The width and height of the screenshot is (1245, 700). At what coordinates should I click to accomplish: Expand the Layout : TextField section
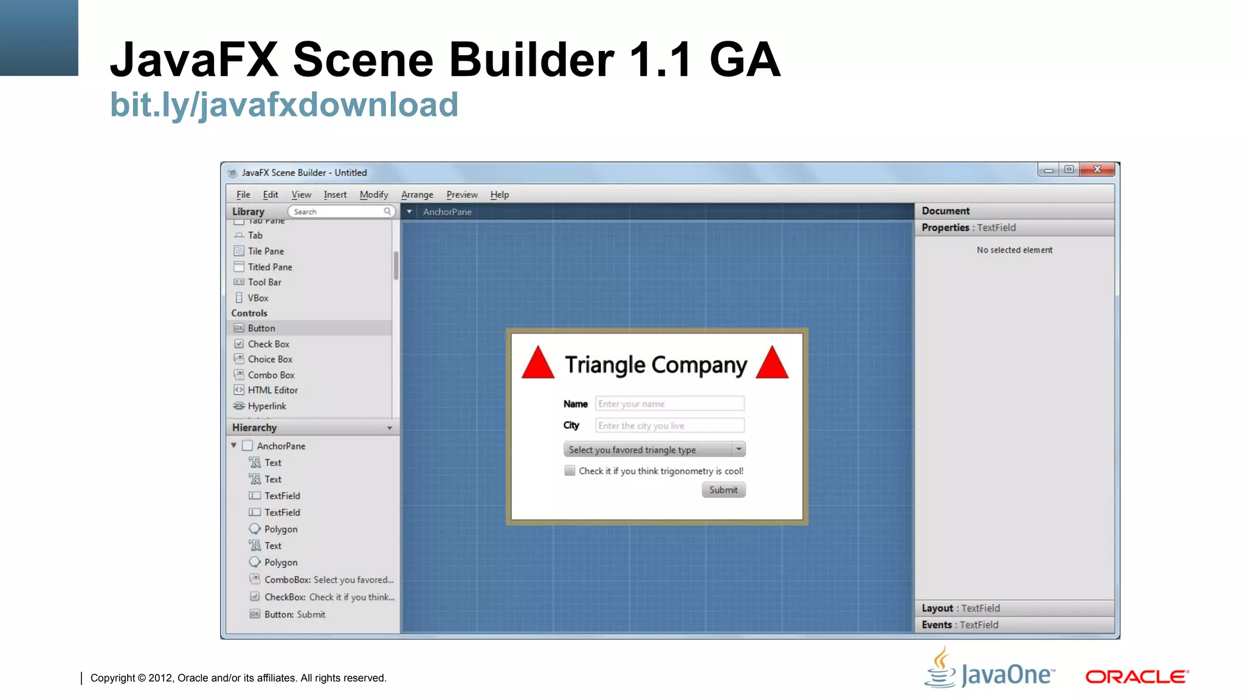point(1015,608)
